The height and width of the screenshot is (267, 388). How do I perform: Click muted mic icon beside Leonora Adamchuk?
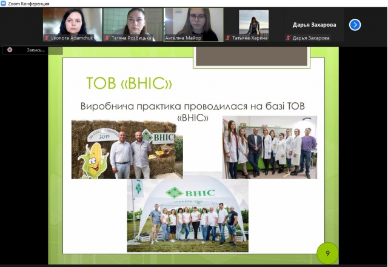point(47,38)
